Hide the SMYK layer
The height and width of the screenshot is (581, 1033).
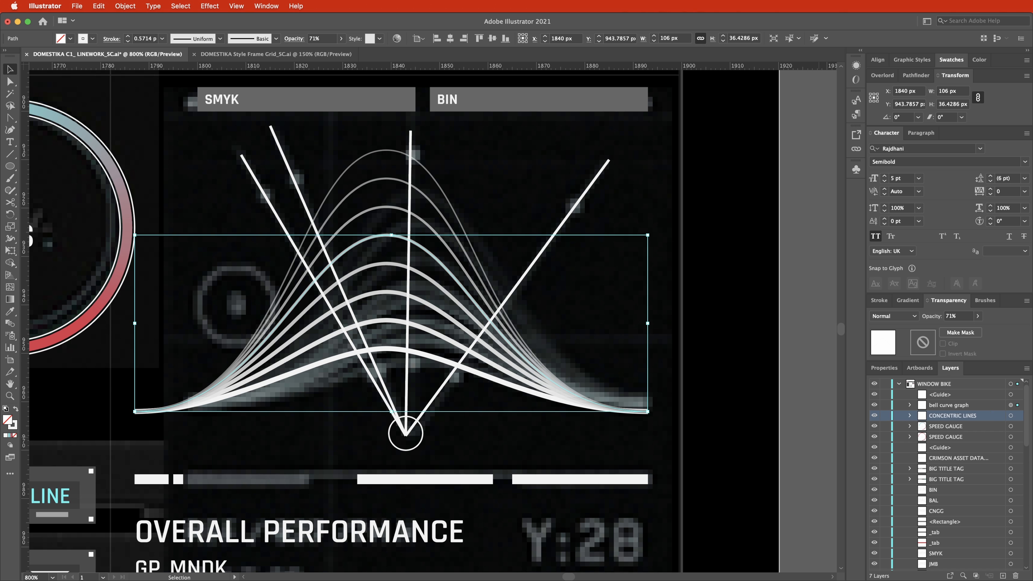(874, 553)
